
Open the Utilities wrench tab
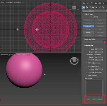click(x=104, y=4)
